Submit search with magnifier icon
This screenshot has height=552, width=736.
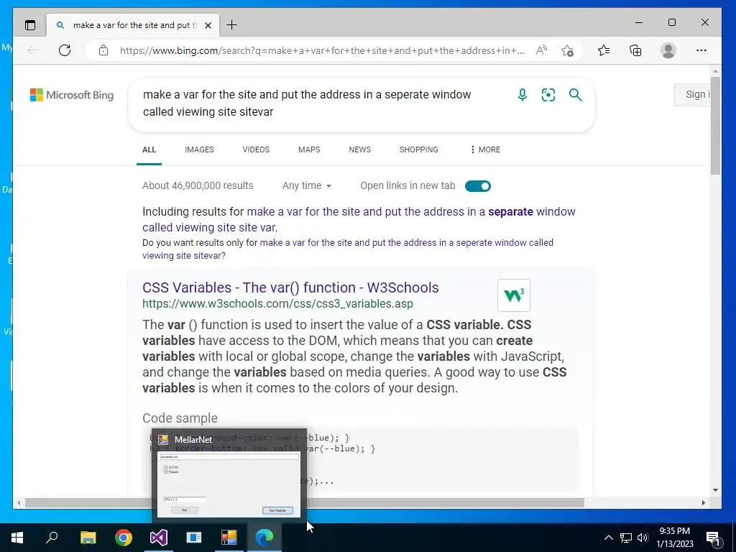click(x=576, y=95)
